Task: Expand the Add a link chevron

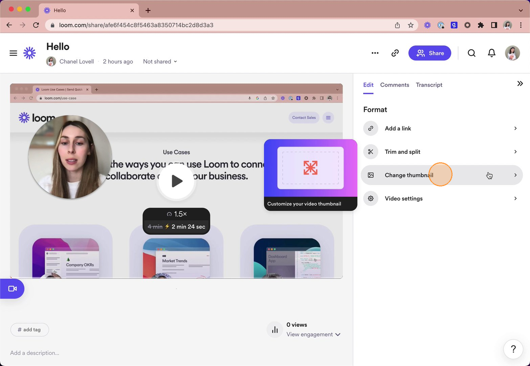Action: click(515, 128)
